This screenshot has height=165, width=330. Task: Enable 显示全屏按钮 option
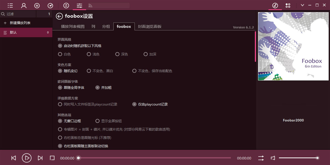(97, 121)
